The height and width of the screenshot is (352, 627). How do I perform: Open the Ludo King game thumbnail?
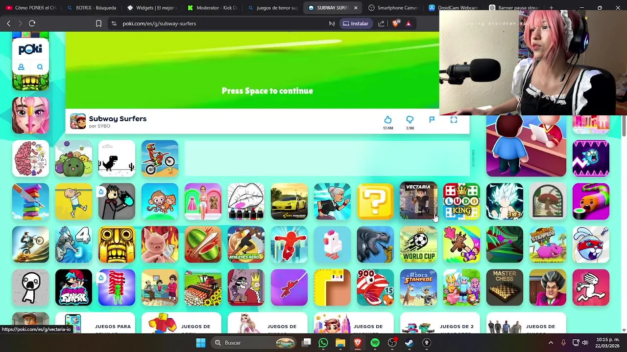tap(461, 201)
